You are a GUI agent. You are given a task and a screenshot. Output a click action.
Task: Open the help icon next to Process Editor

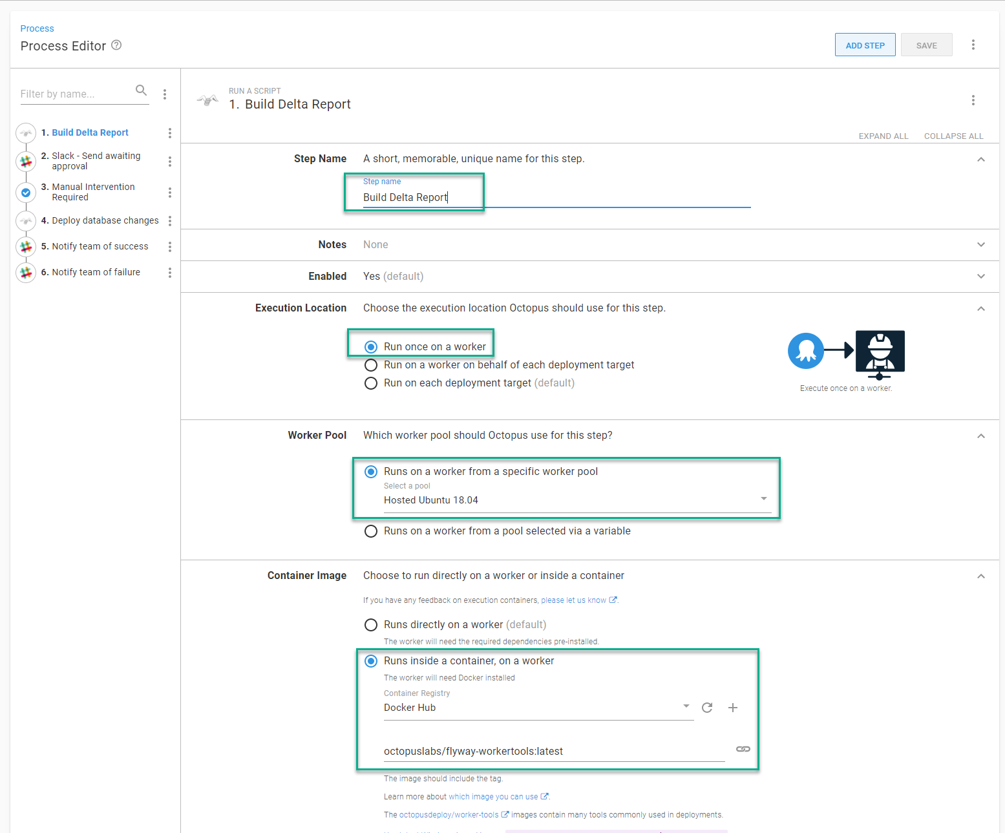tap(116, 45)
